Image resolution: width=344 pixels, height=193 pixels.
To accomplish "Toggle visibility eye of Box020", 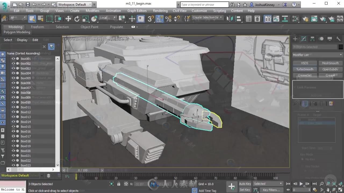I will 13,151.
